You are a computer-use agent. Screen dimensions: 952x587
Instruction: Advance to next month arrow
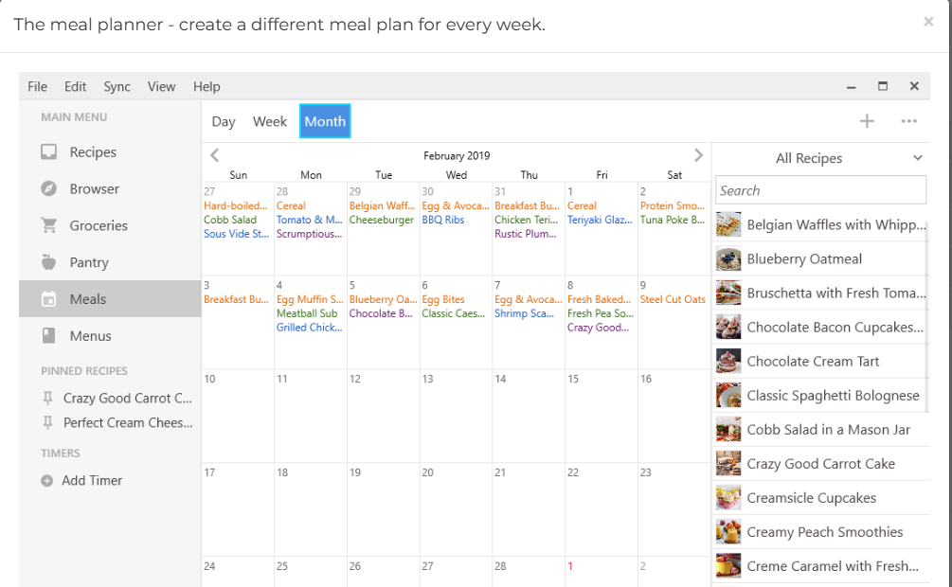[698, 155]
